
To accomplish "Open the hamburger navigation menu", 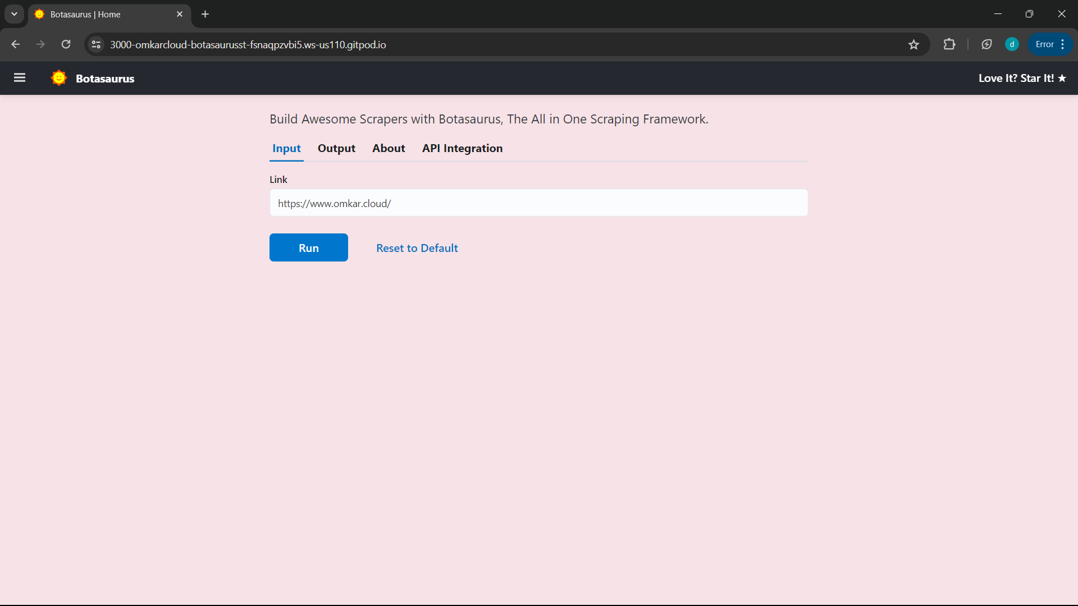I will click(x=20, y=78).
